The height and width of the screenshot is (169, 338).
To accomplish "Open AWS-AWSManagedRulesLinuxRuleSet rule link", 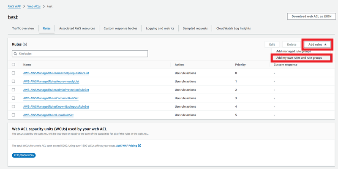I will point(48,115).
